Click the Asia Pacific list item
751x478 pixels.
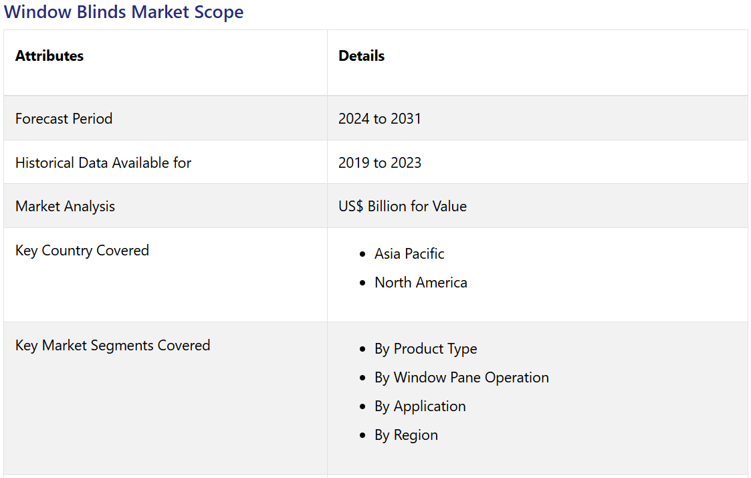[409, 254]
